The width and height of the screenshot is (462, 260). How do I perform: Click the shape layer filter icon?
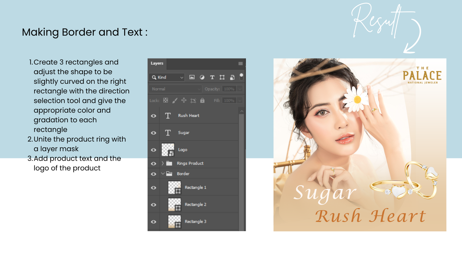point(222,77)
